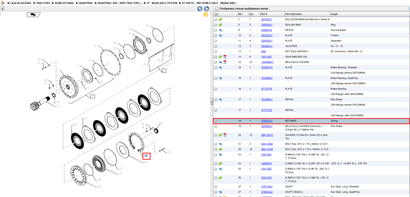Select the 'BELLEVILLE WASHER' description for ref 15
410x197 pixels.
[x=297, y=62]
